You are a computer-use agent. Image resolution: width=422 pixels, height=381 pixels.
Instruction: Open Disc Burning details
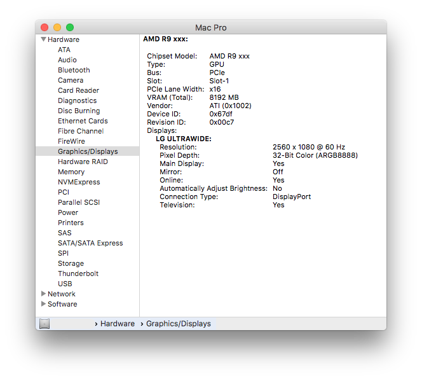click(x=79, y=111)
